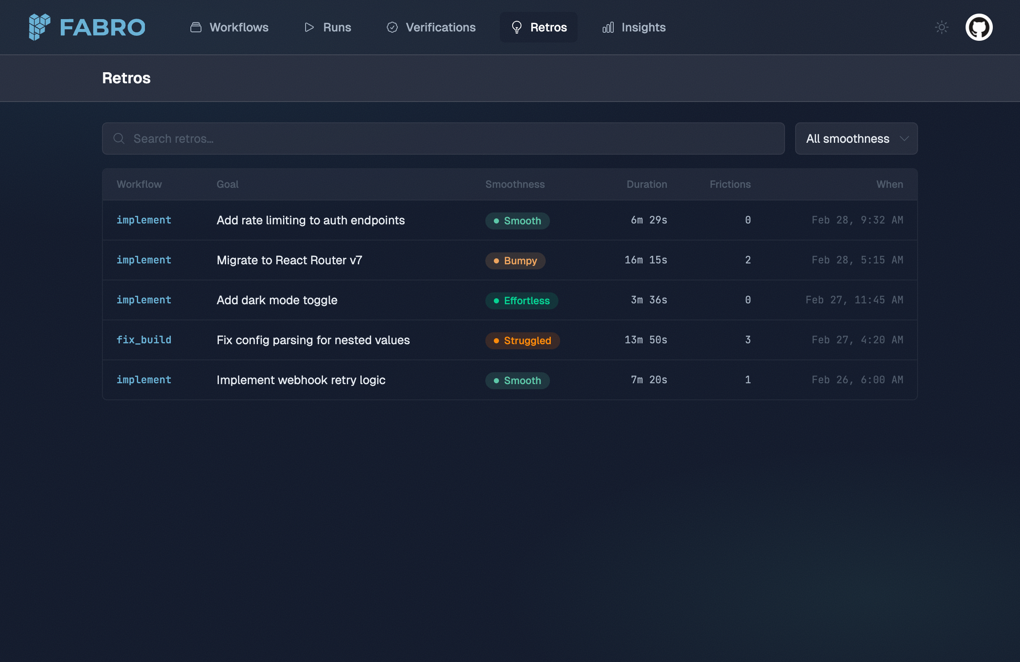Viewport: 1020px width, 662px height.
Task: Click the Smooth badge on webhook retry row
Action: (x=517, y=380)
